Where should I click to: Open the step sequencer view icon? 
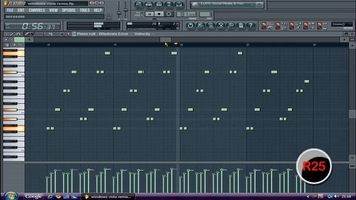149,4
